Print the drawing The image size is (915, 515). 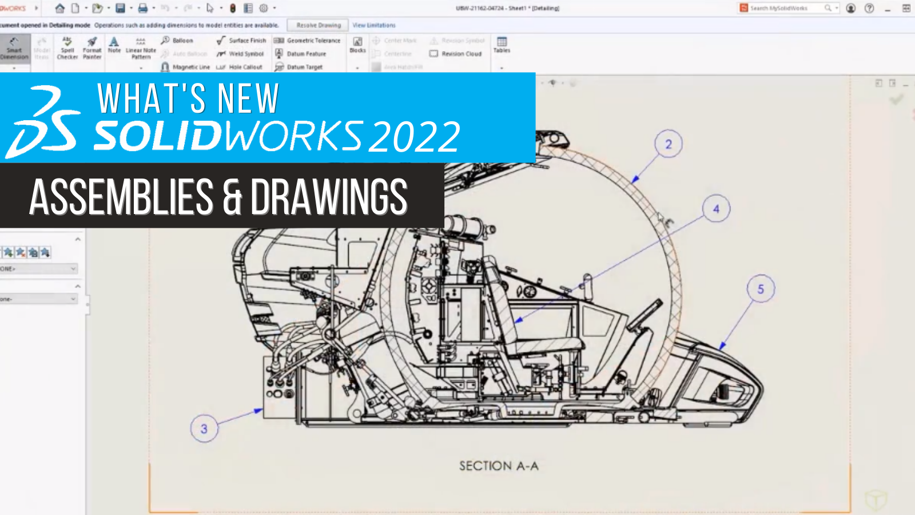[x=142, y=8]
